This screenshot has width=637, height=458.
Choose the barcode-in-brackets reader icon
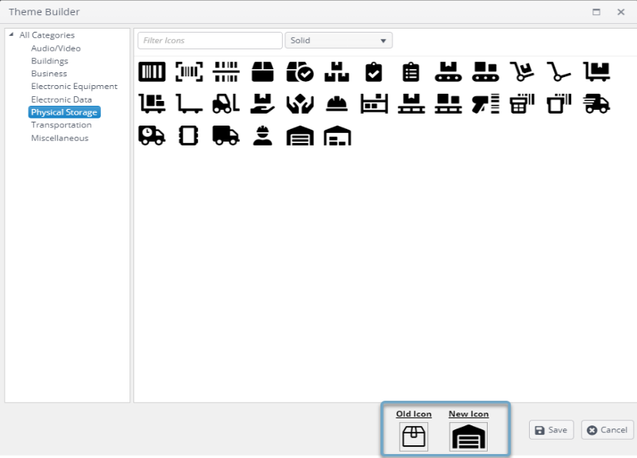point(189,72)
